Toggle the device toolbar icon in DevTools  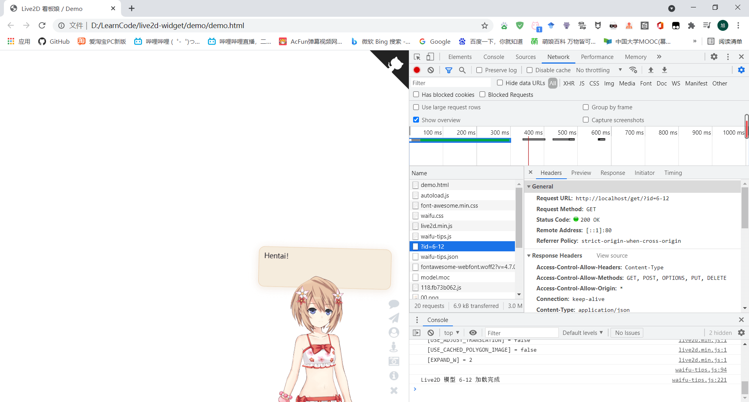430,57
